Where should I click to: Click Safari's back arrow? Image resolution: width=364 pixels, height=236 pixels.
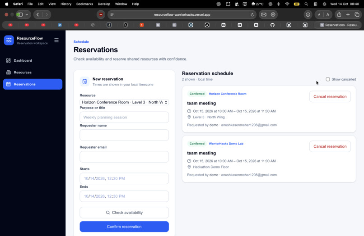click(x=37, y=14)
